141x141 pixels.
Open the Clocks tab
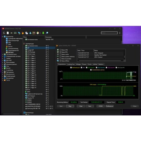click(x=90, y=64)
